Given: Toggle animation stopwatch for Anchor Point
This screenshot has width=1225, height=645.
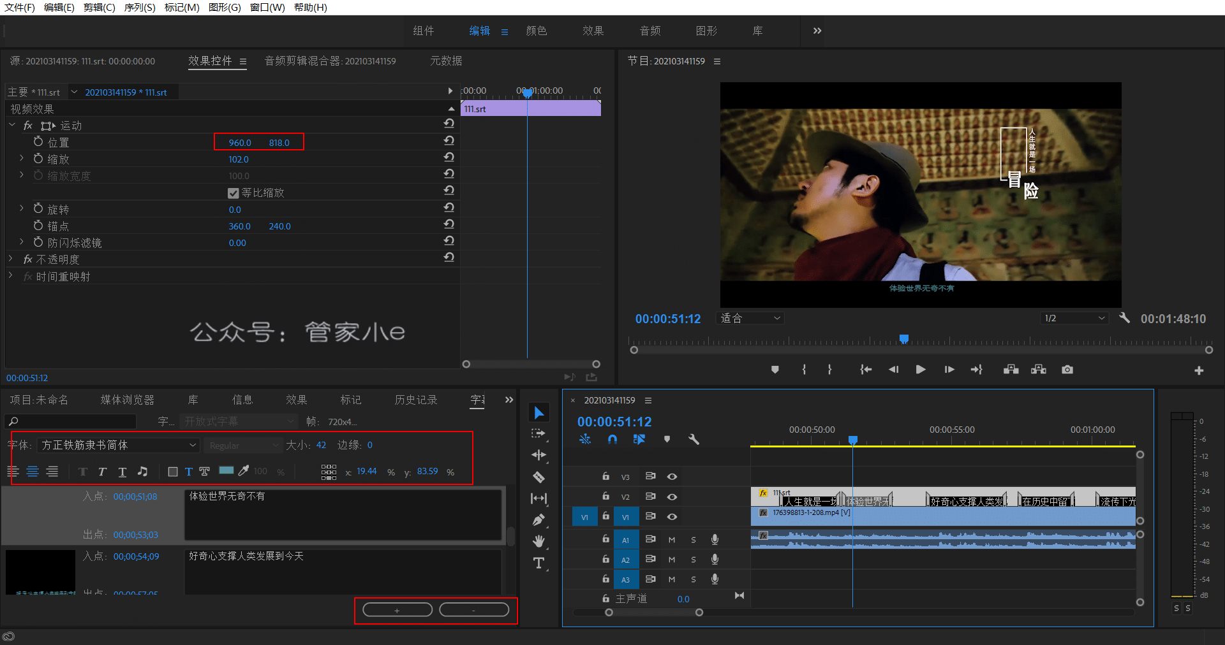Looking at the screenshot, I should coord(38,225).
